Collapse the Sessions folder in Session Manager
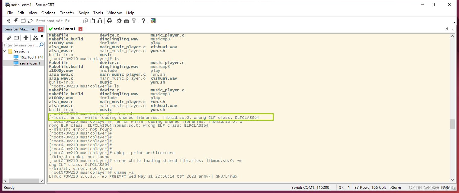Screen dimensions: 459x193 coord(4,51)
